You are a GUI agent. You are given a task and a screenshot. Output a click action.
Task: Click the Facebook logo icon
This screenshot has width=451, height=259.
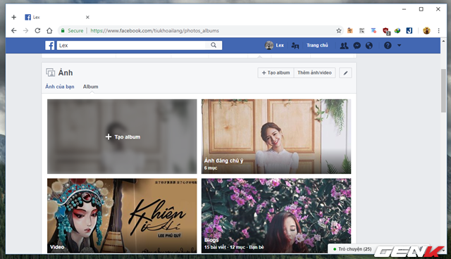tap(49, 45)
